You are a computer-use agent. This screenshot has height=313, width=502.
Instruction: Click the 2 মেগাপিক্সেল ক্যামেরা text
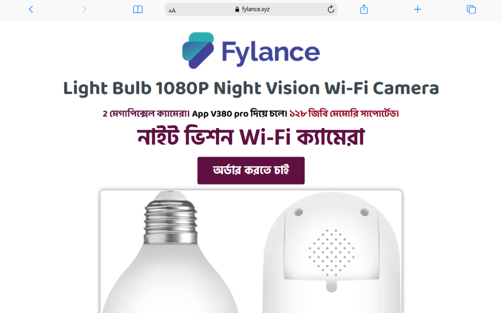146,114
